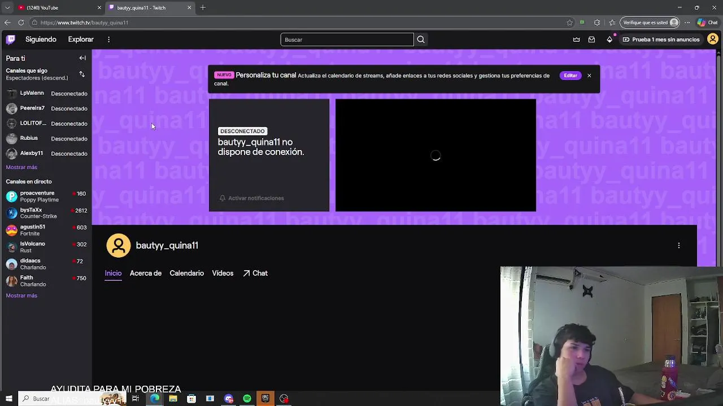The width and height of the screenshot is (723, 406).
Task: Sort followed channels with the arrows icon
Action: (x=82, y=74)
